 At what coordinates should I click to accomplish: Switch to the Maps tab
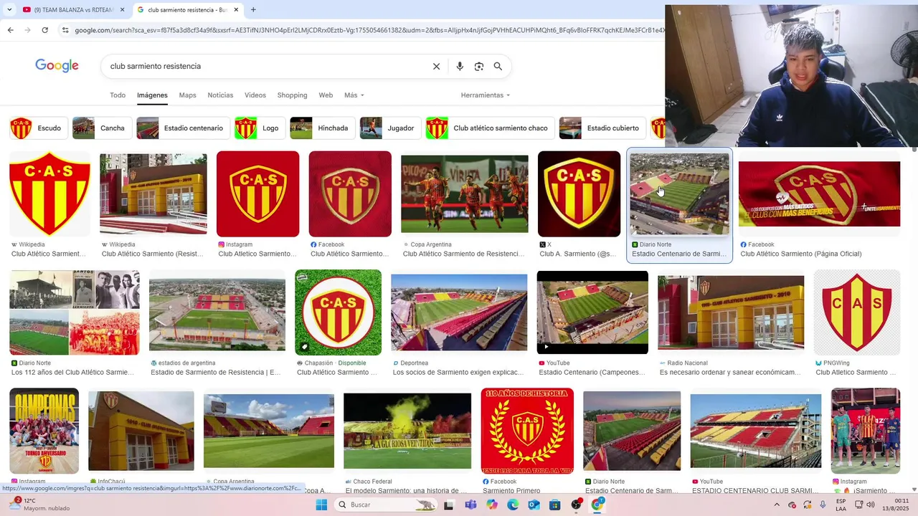[x=187, y=95]
